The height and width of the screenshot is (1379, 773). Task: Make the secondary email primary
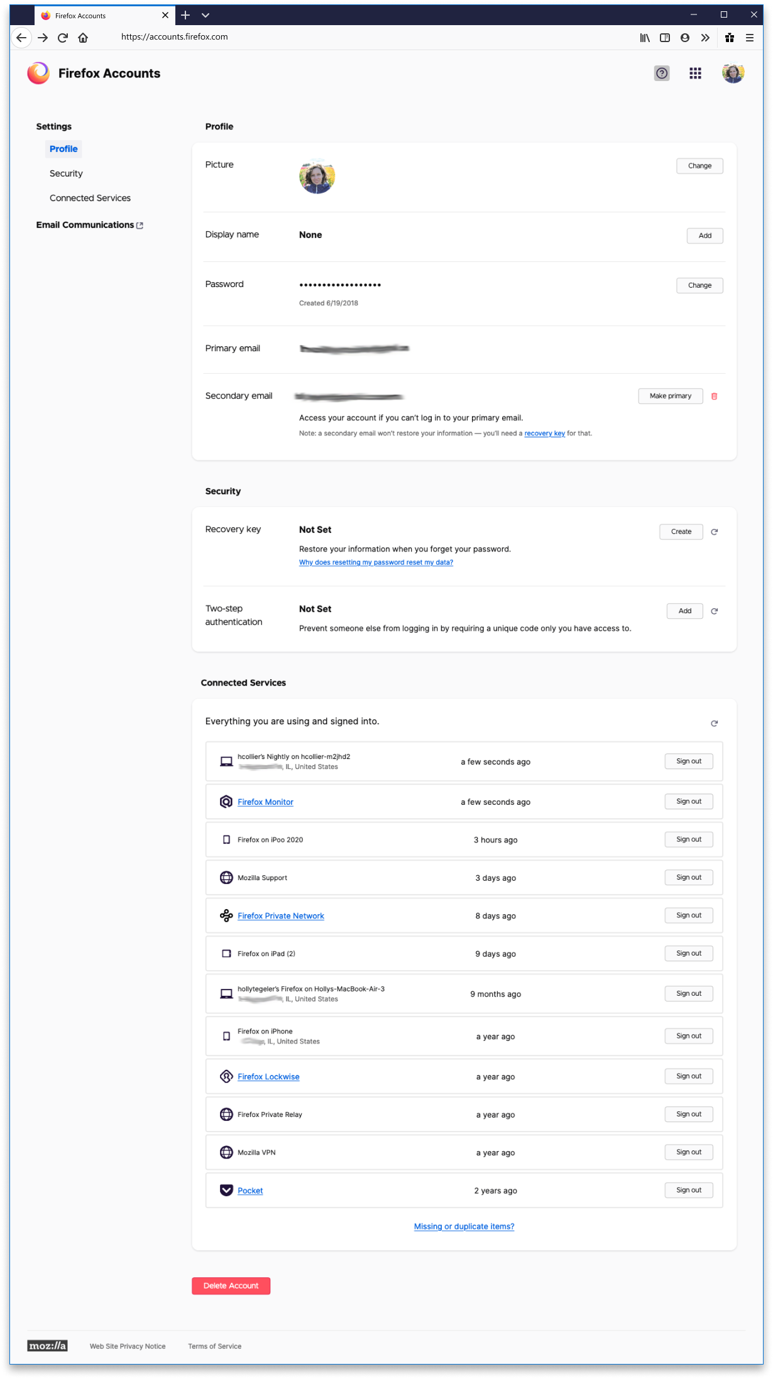[x=671, y=396]
